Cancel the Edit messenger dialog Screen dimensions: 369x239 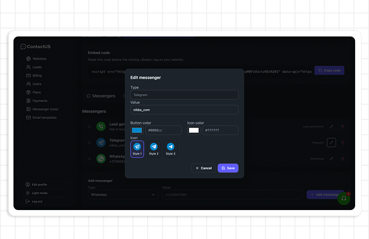[203, 168]
